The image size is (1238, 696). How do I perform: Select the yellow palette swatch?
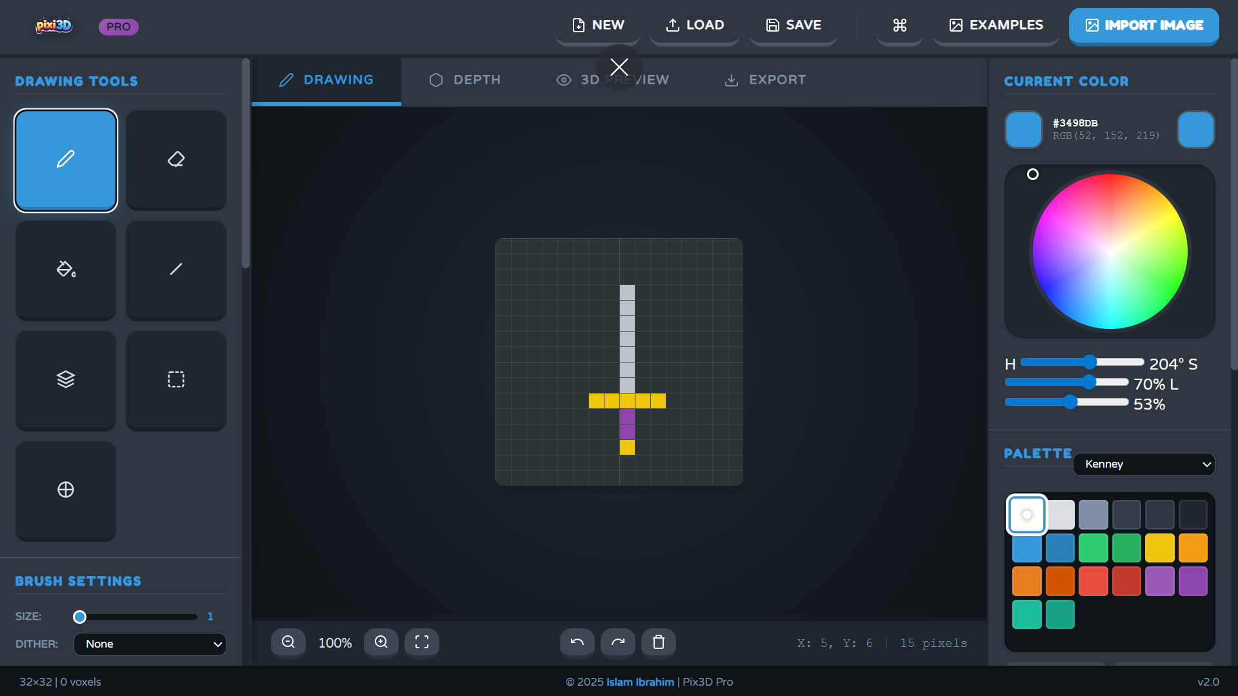[x=1160, y=548]
